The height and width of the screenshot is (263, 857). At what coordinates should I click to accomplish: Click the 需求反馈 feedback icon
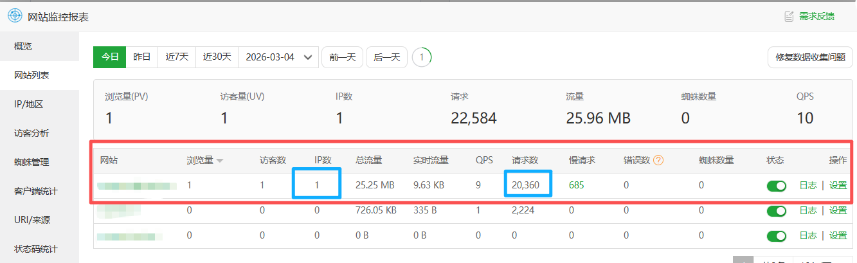[x=788, y=17]
